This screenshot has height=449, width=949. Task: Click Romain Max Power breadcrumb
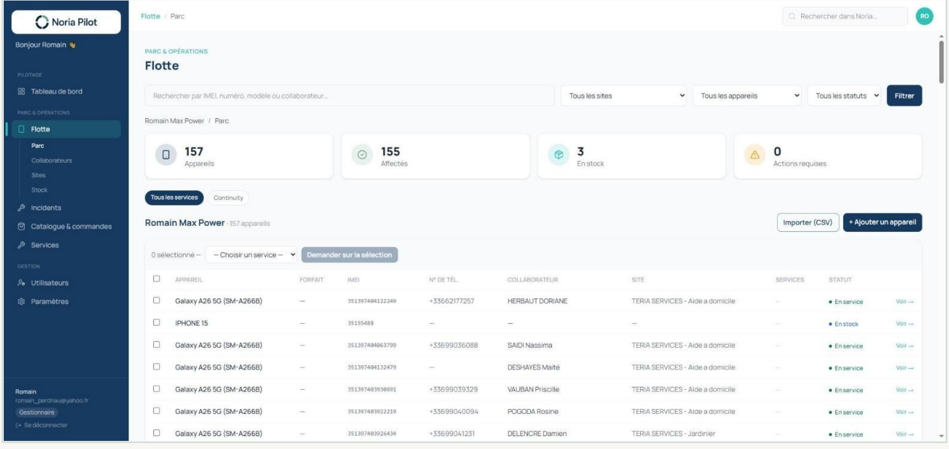174,121
